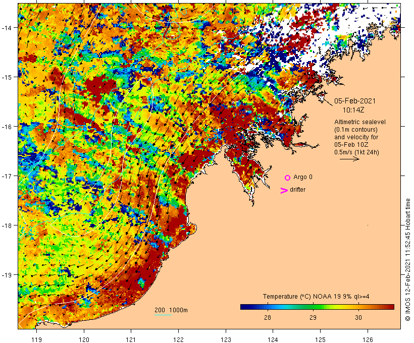This screenshot has width=414, height=343.
Task: Click the '05-Feb 10Z' text line
Action: coord(351,145)
